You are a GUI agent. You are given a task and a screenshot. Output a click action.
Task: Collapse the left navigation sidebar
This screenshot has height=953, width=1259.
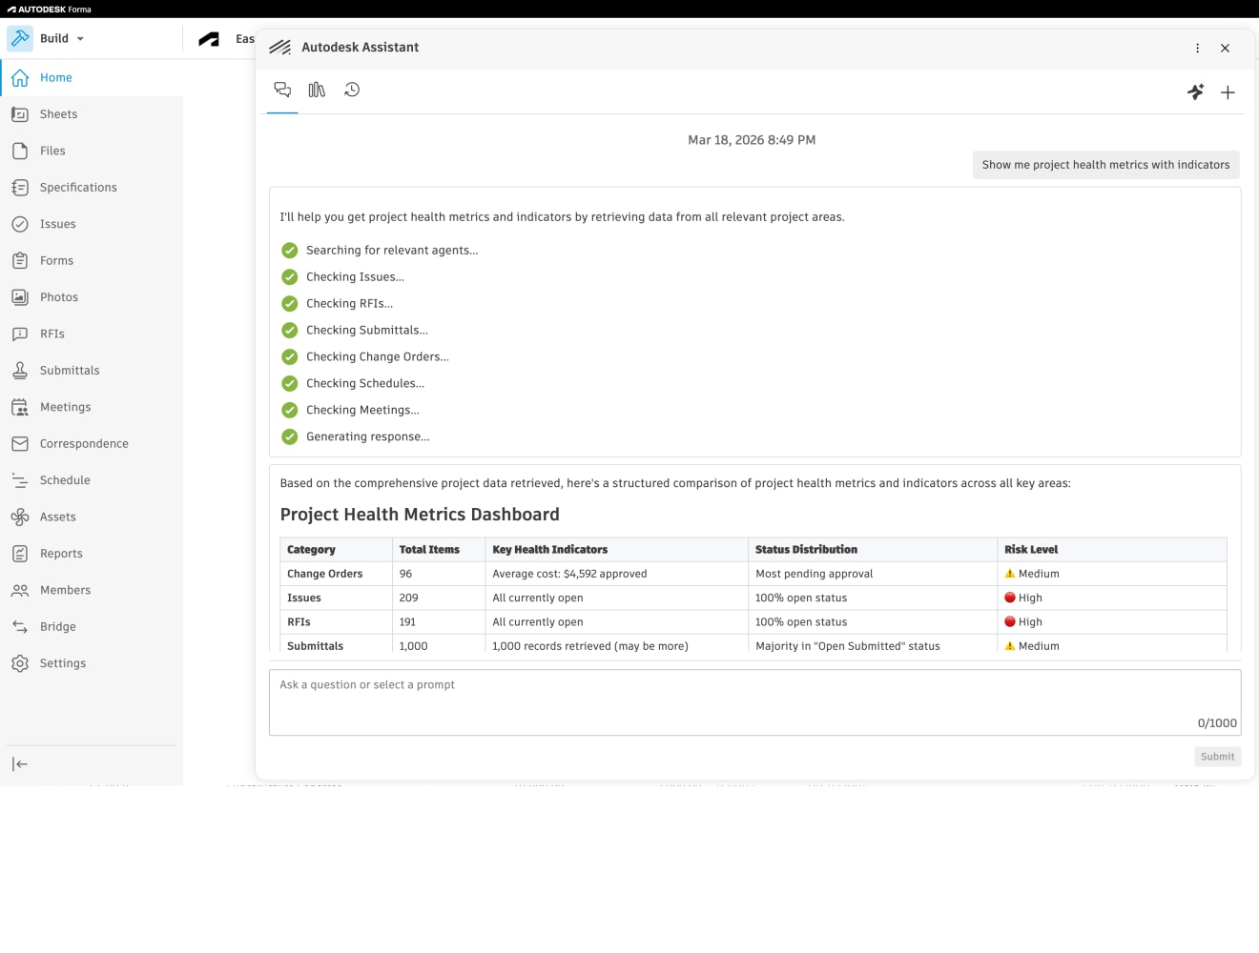click(20, 763)
